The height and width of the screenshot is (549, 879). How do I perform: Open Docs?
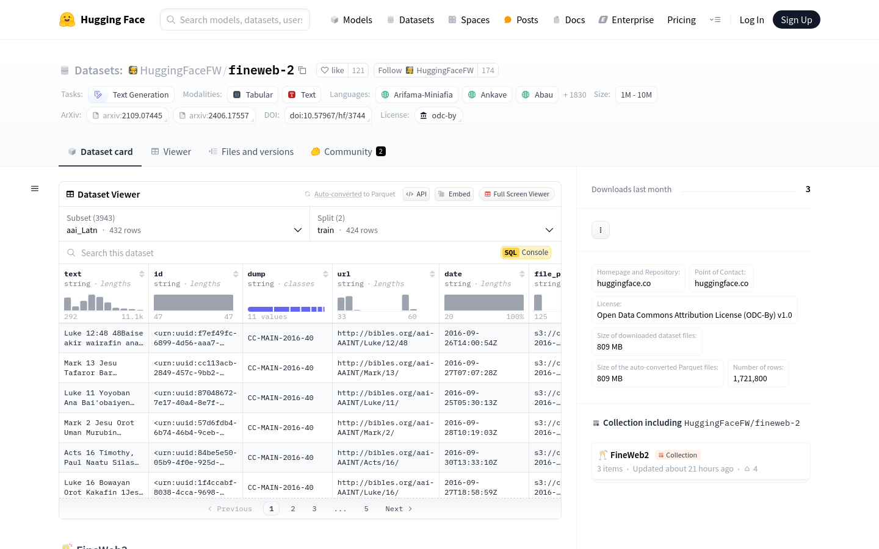click(x=568, y=20)
